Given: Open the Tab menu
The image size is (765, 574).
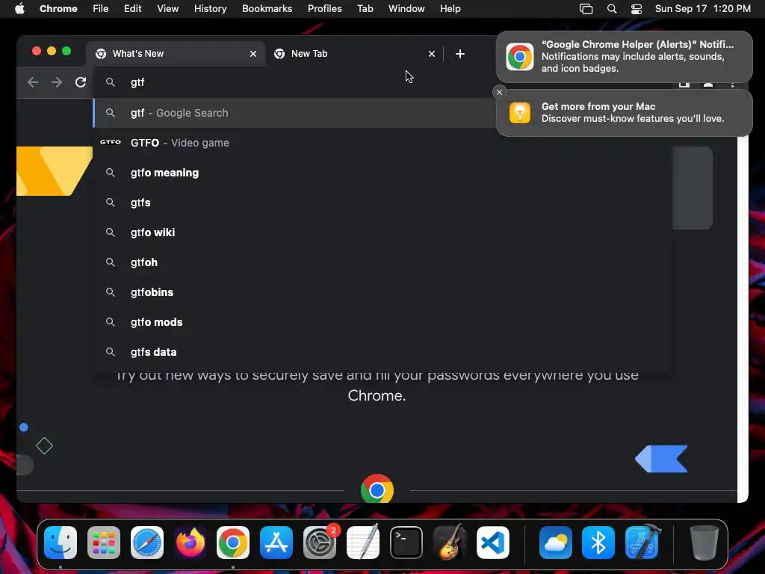Looking at the screenshot, I should [365, 9].
